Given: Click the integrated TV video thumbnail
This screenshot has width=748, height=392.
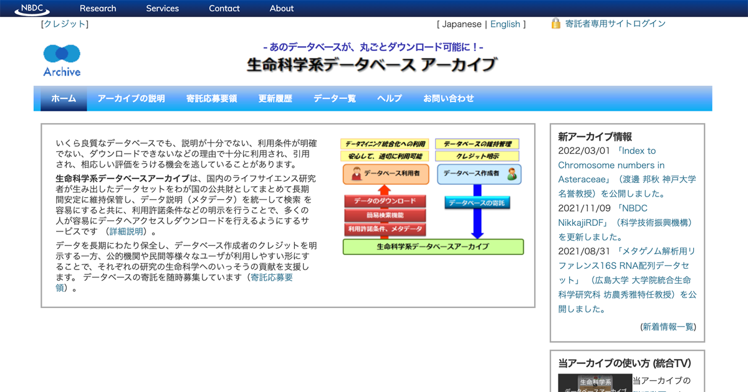Looking at the screenshot, I should coord(595,383).
